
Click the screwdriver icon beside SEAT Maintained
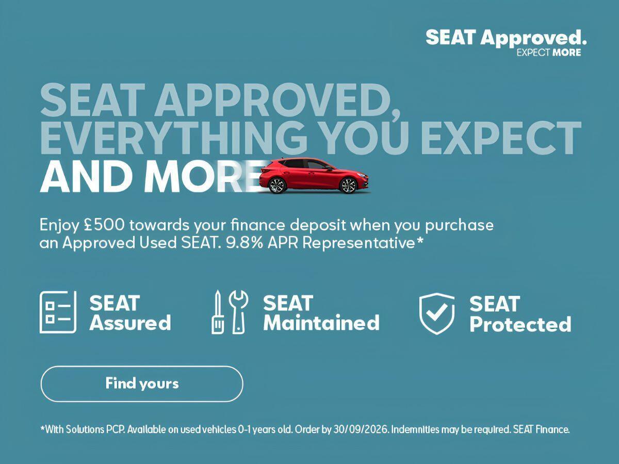[x=217, y=312]
